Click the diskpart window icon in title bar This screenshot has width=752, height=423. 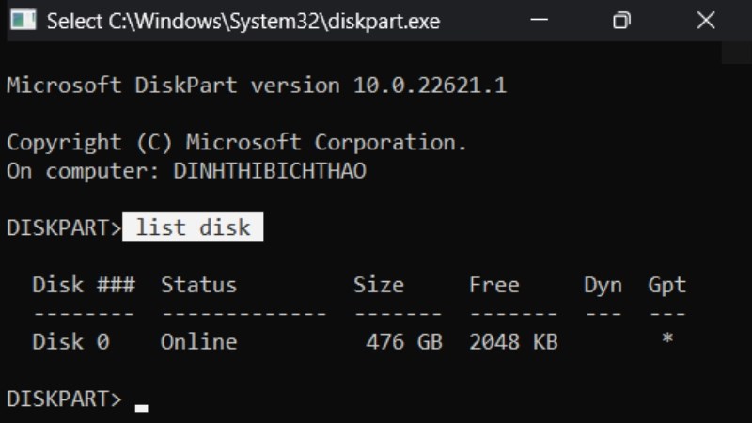click(x=23, y=21)
